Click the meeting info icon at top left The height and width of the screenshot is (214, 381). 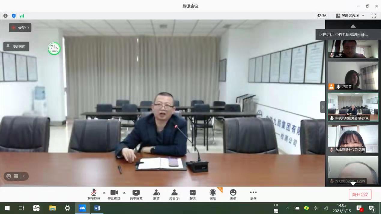click(x=5, y=16)
